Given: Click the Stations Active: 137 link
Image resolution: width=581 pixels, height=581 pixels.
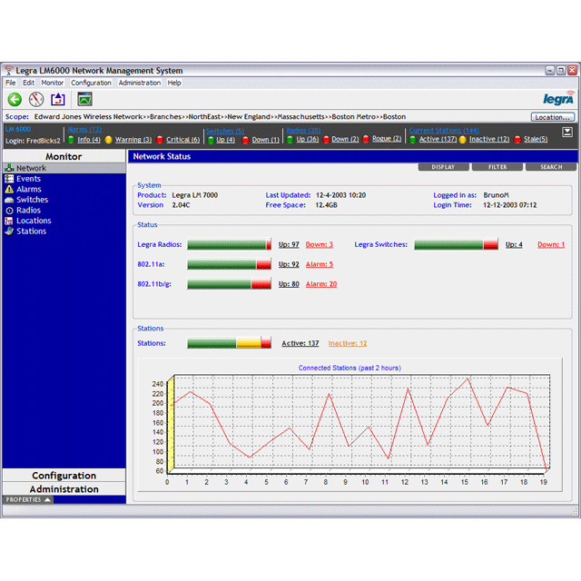Looking at the screenshot, I should pos(300,343).
